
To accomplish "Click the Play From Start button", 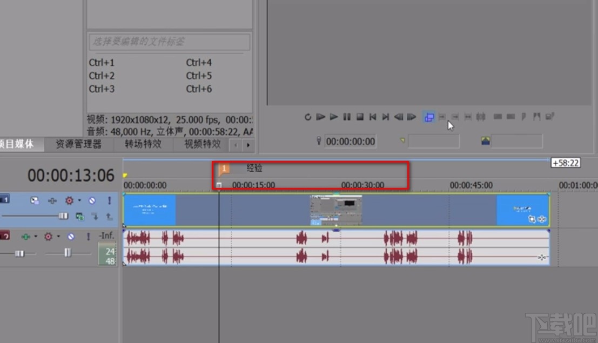I will [321, 117].
